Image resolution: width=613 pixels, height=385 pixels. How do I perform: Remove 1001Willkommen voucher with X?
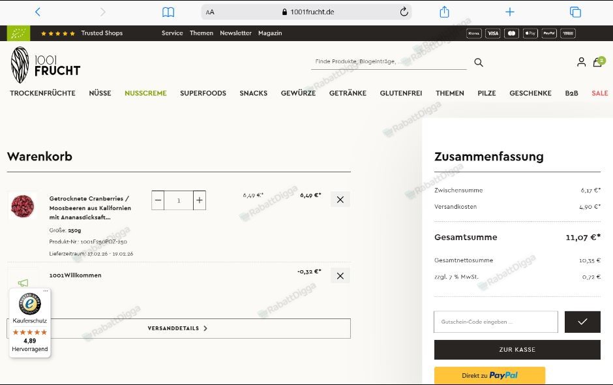pyautogui.click(x=340, y=276)
